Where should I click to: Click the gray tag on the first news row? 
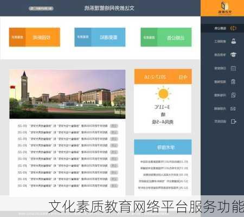point(114,126)
